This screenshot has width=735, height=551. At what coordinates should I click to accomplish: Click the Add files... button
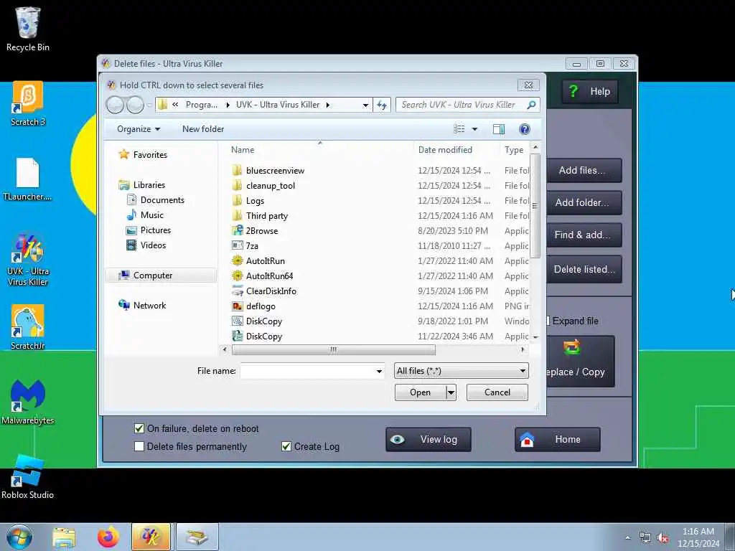(584, 171)
